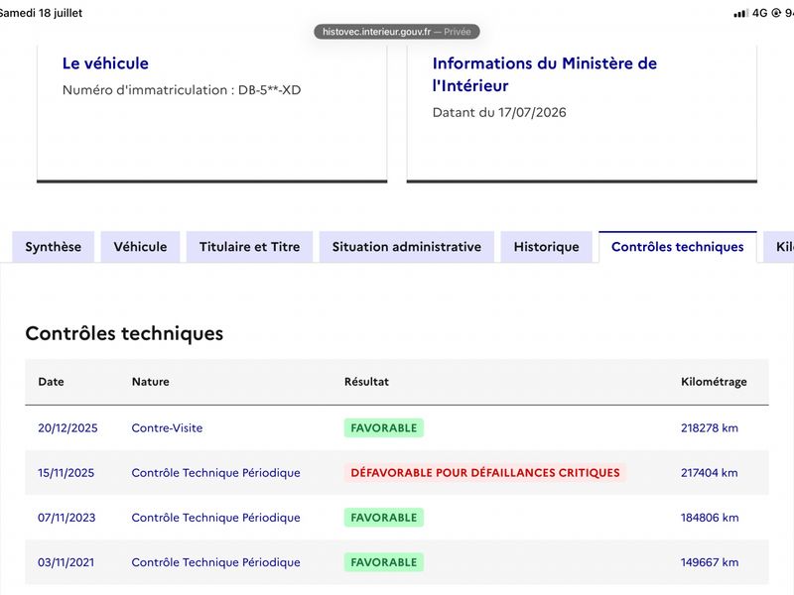Go to the Historique tab
Screen dimensions: 794x595
547,247
